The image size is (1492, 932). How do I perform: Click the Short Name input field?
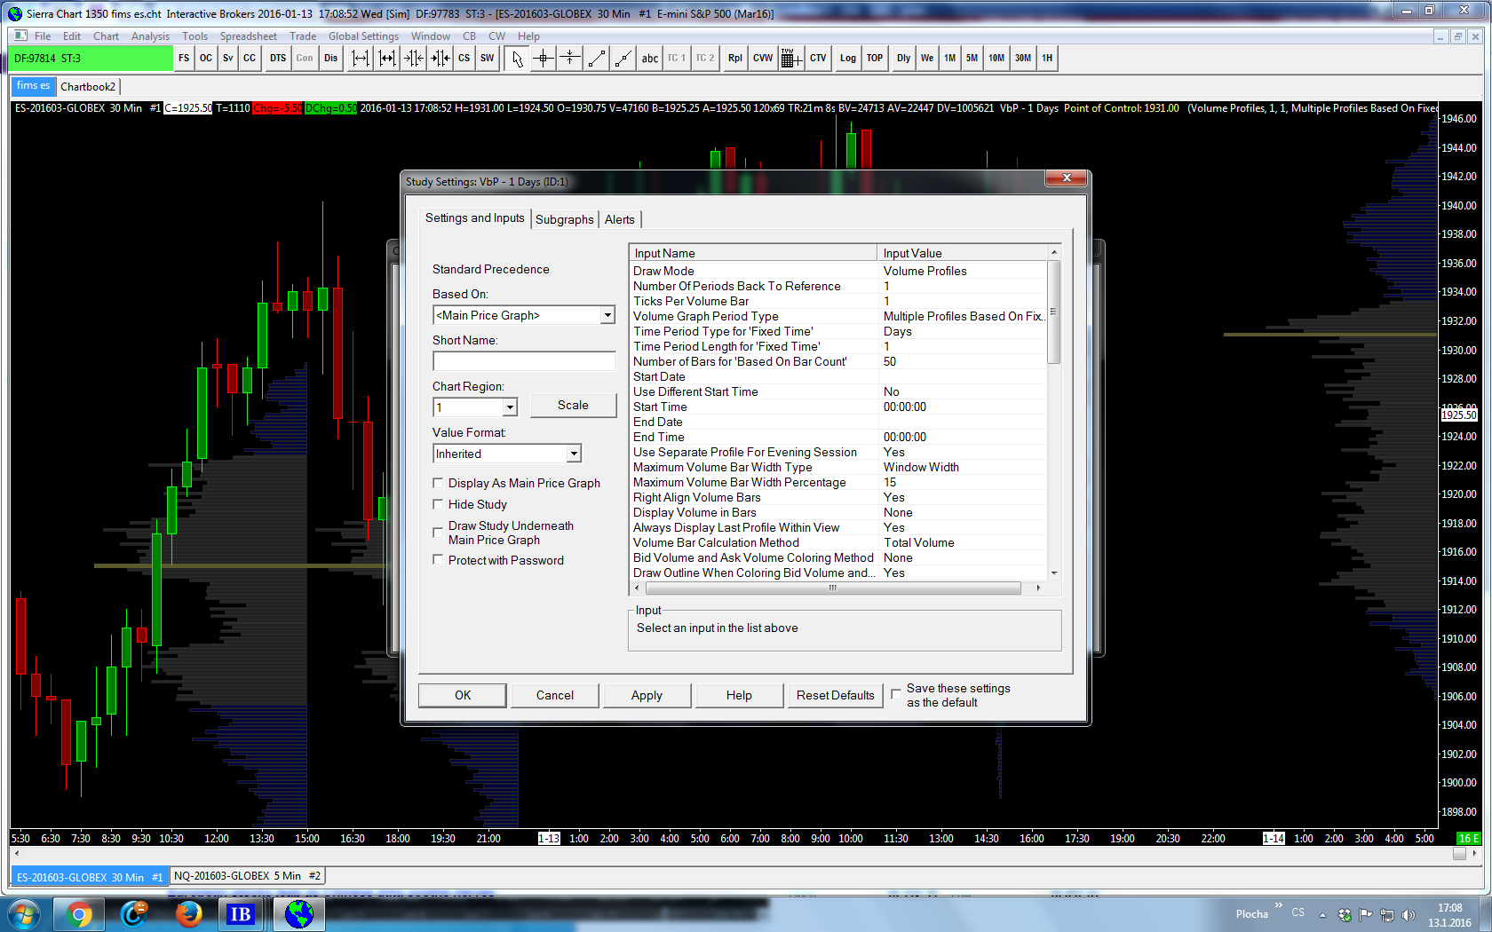524,361
